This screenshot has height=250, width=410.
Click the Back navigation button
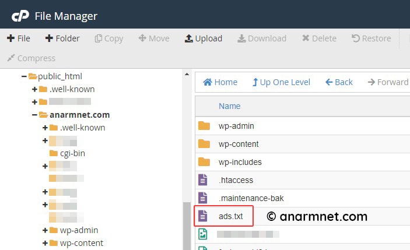[339, 82]
